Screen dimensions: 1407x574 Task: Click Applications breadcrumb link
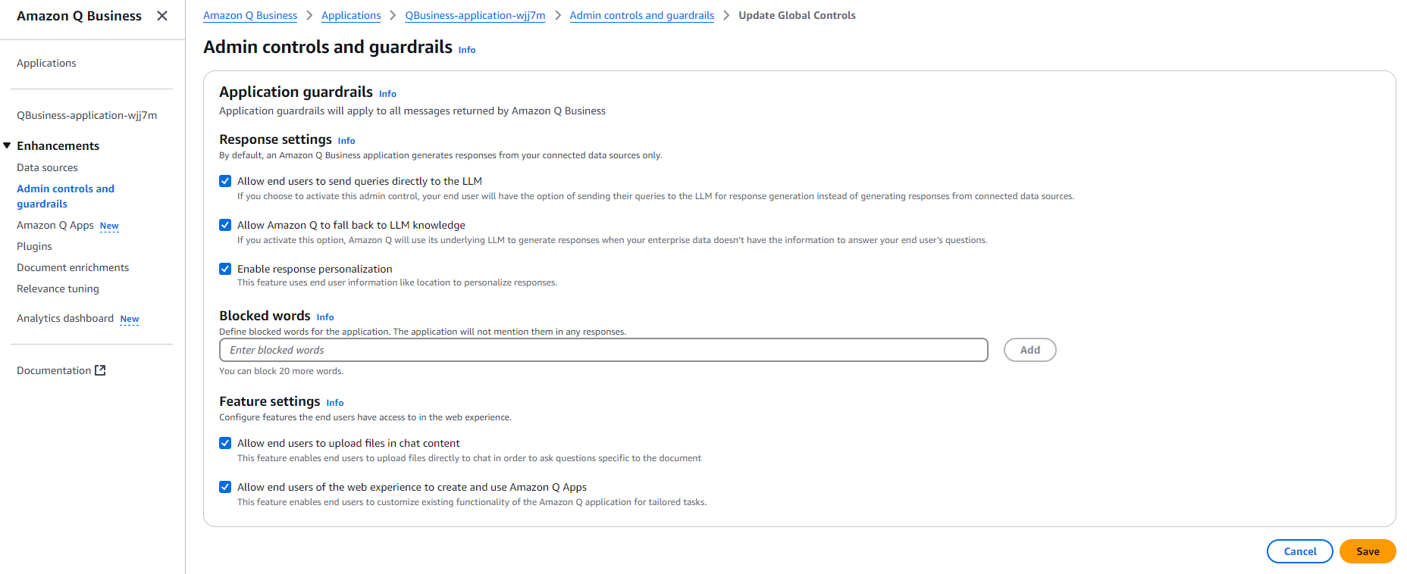click(x=351, y=15)
